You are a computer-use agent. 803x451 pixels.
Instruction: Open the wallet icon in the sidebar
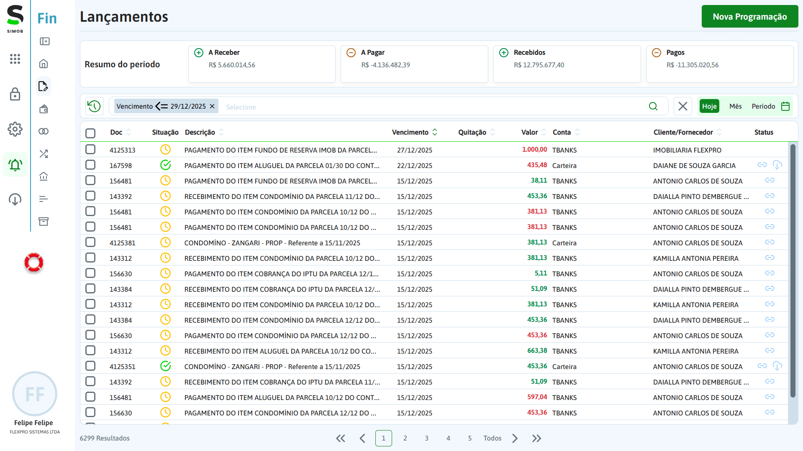pos(44,109)
